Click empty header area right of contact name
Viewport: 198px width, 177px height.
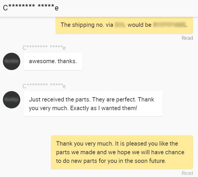130,7
